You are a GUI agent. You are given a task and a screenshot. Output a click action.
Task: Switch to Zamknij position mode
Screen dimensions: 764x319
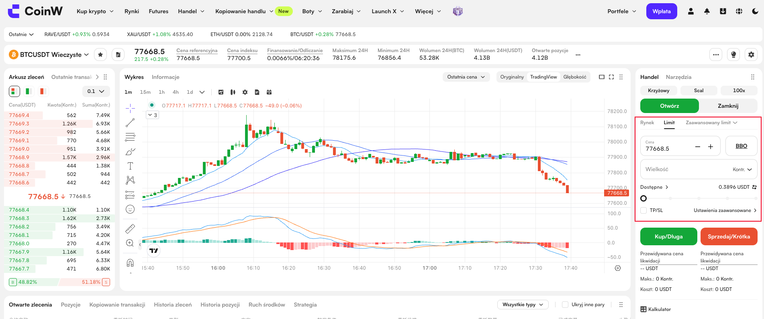coord(728,106)
